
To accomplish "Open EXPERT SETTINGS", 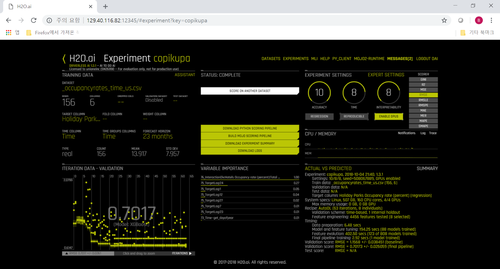I will click(386, 75).
